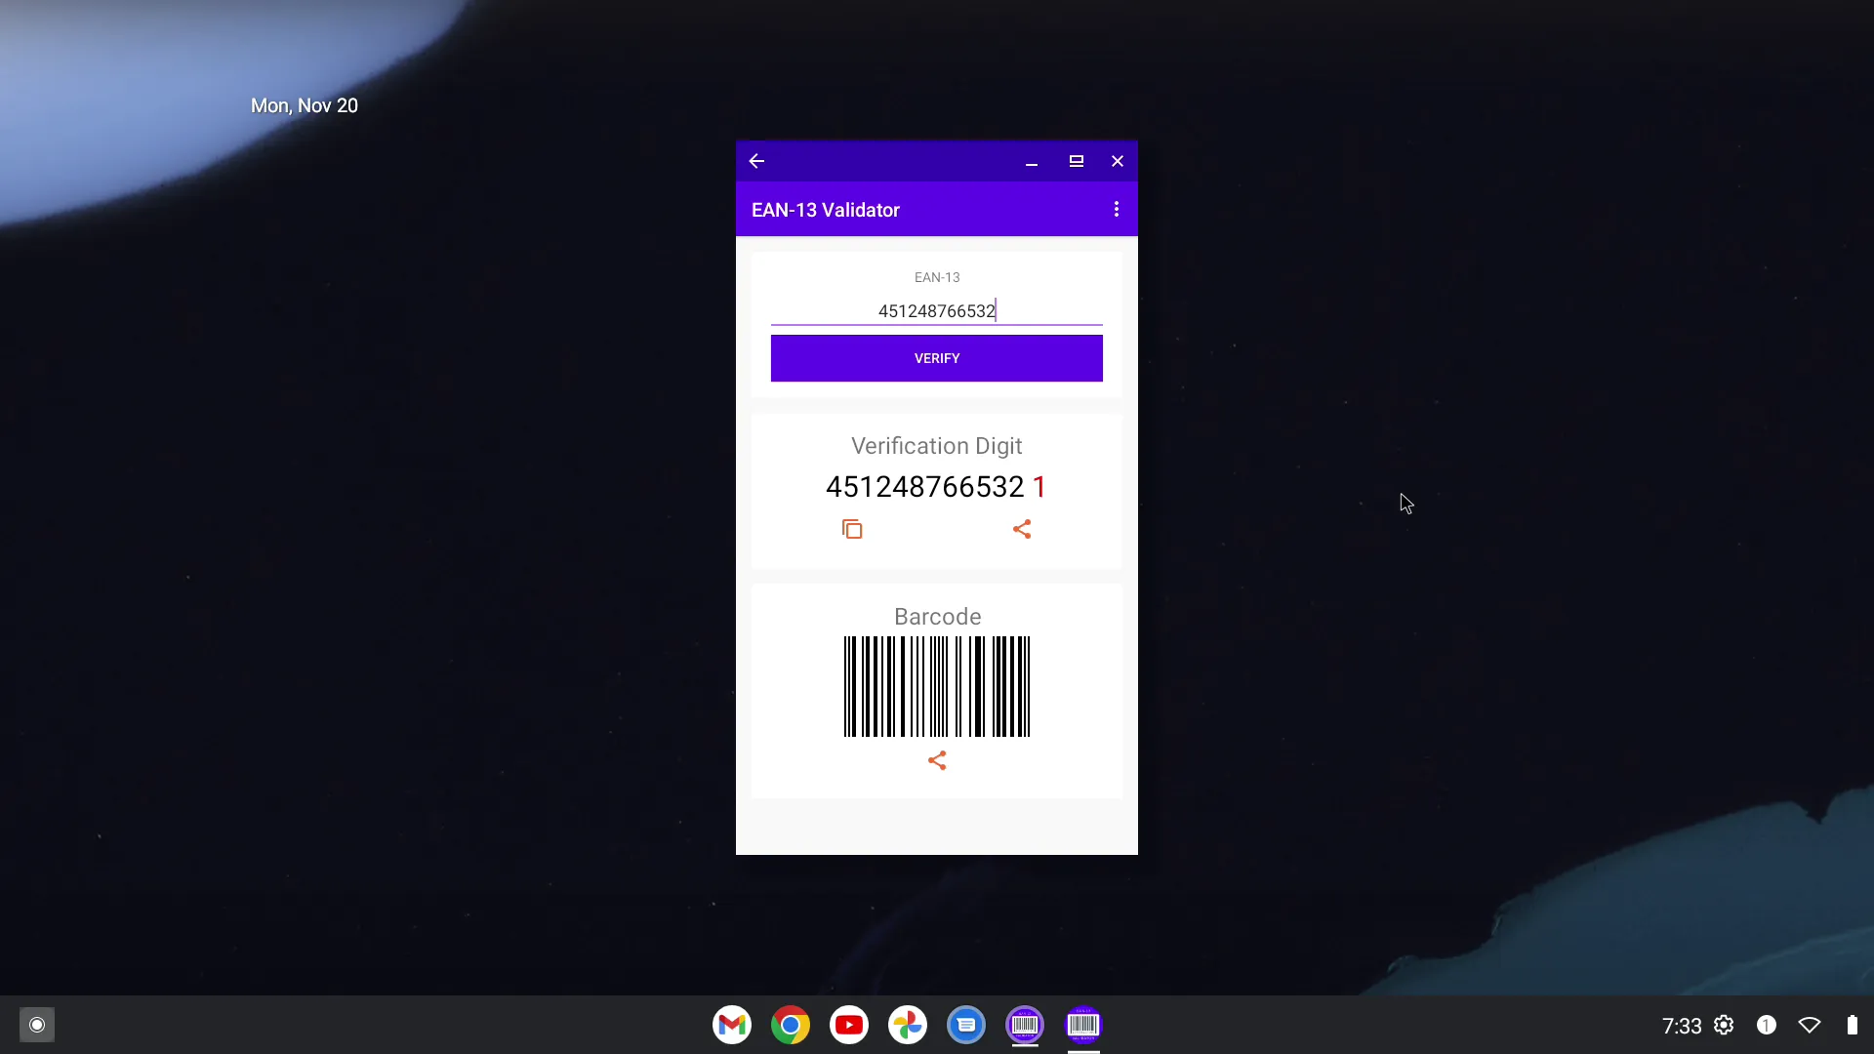The width and height of the screenshot is (1874, 1054).
Task: Select the verification digit number 4512487665321
Action: point(936,486)
